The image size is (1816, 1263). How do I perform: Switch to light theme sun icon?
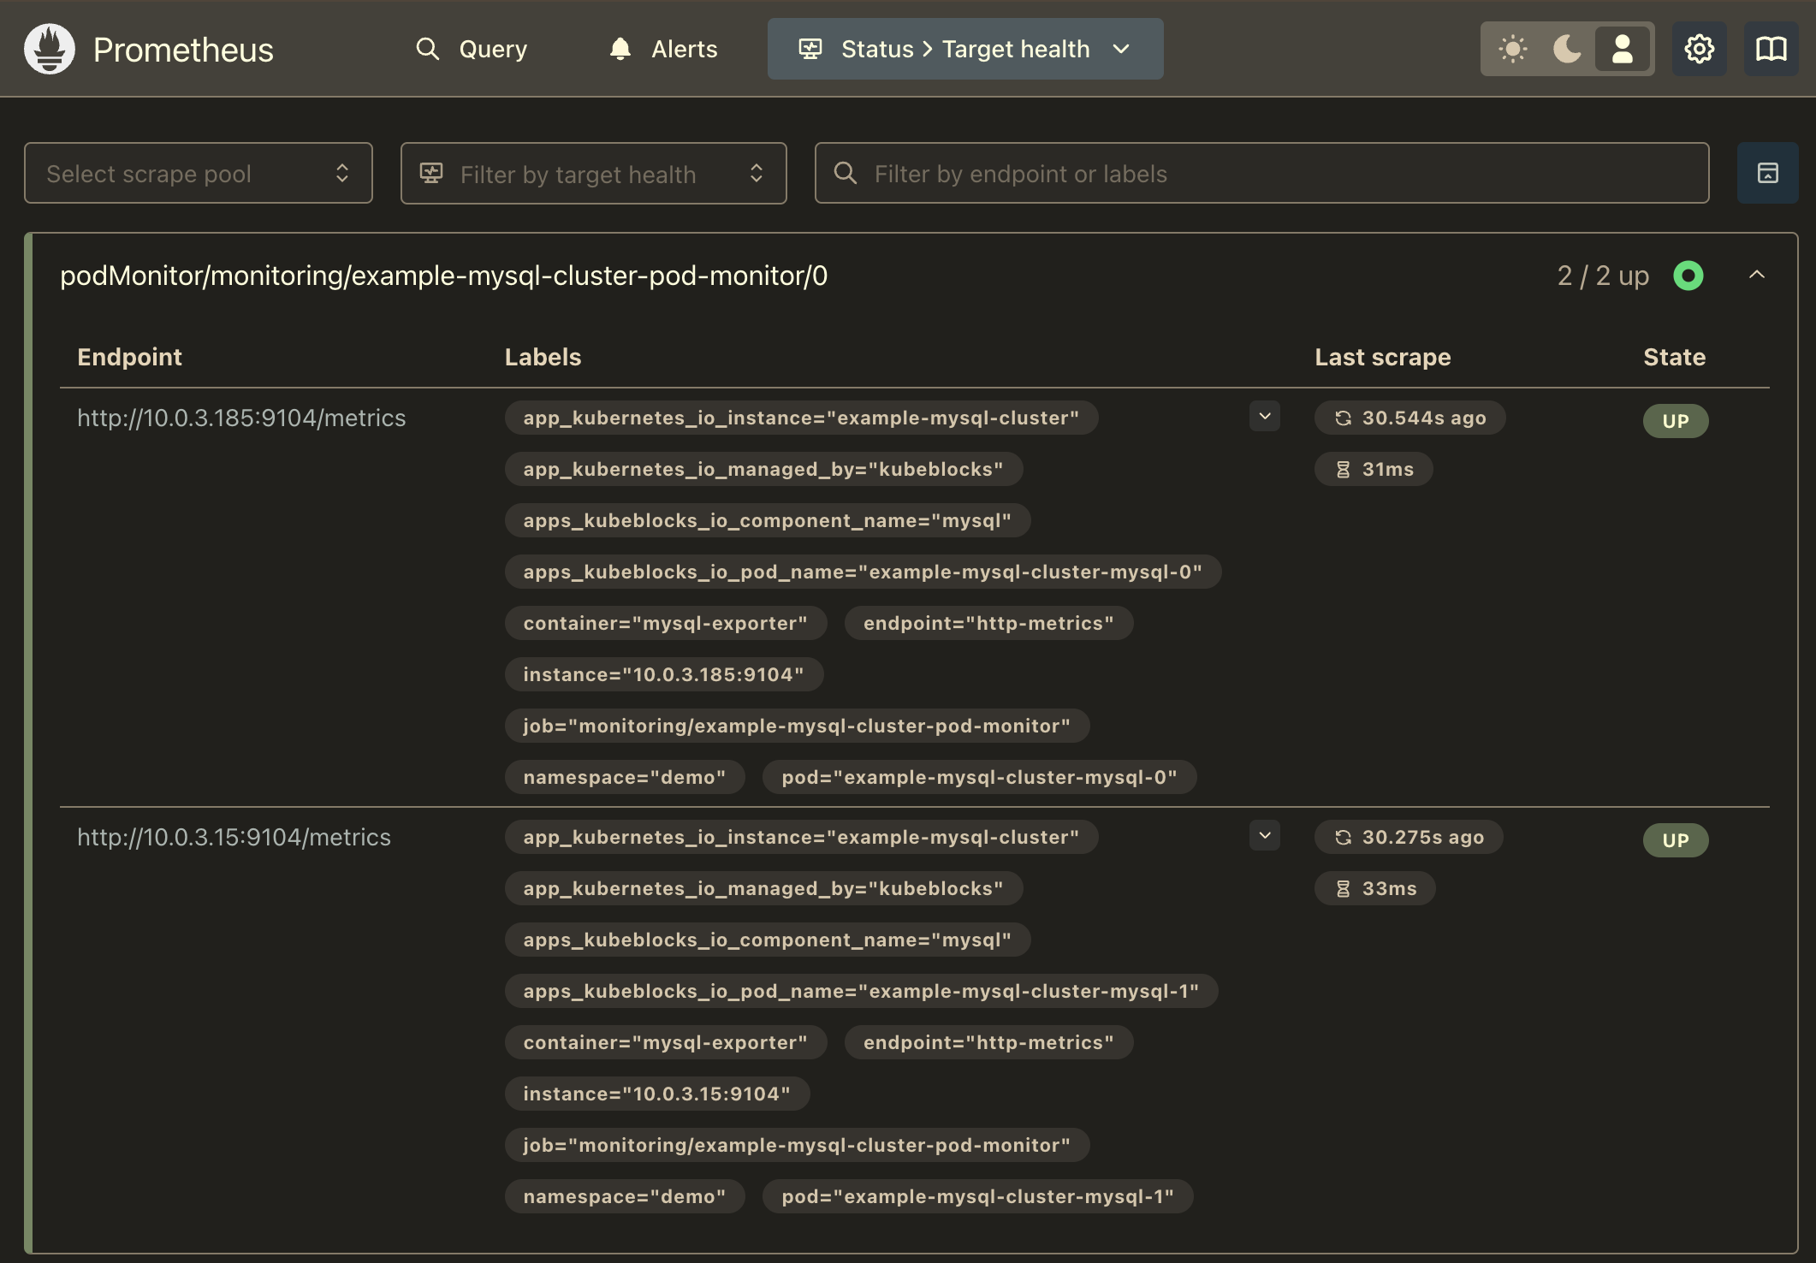1513,49
